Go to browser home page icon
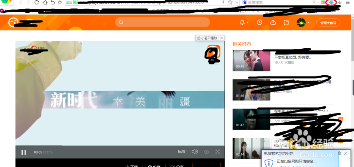 (x=45, y=2)
